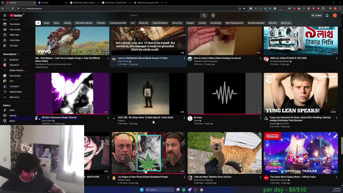Image resolution: width=343 pixels, height=193 pixels.
Task: Select the Recently uploaded chip
Action: tap(256, 23)
